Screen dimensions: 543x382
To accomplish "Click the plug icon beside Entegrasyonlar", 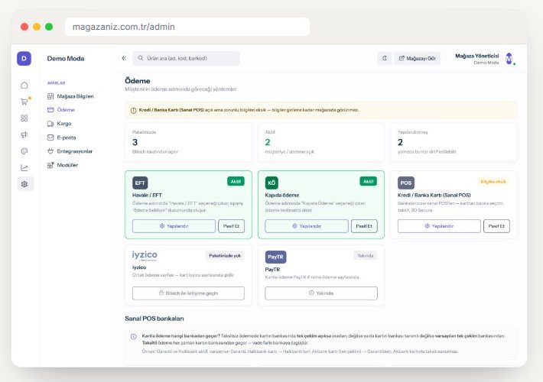I will coord(50,151).
